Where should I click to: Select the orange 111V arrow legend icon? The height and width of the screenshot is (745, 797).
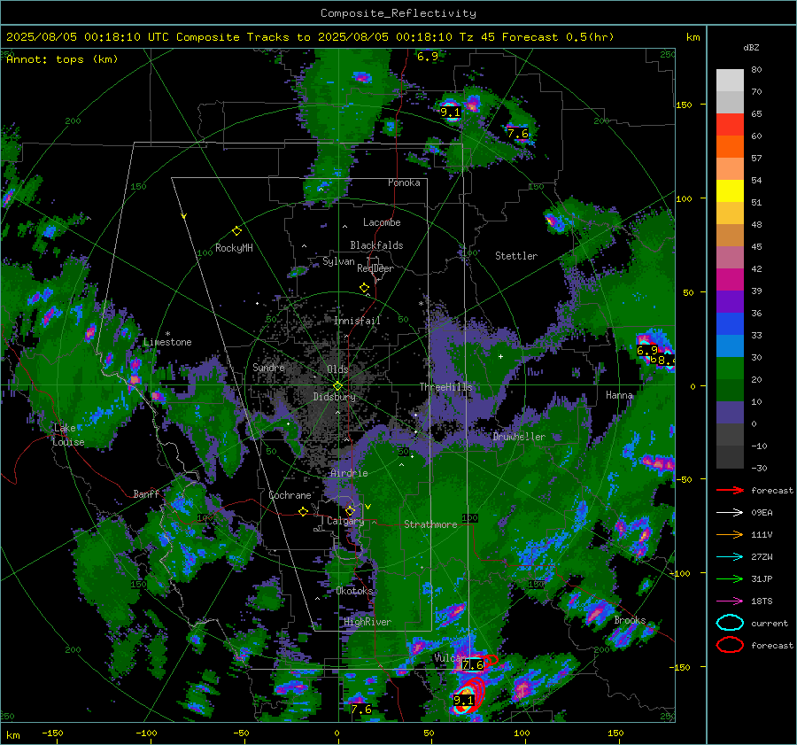(x=730, y=534)
